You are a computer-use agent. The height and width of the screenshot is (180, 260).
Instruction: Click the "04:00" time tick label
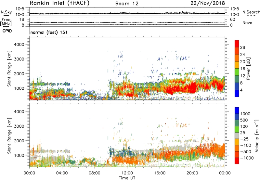pos(62,173)
